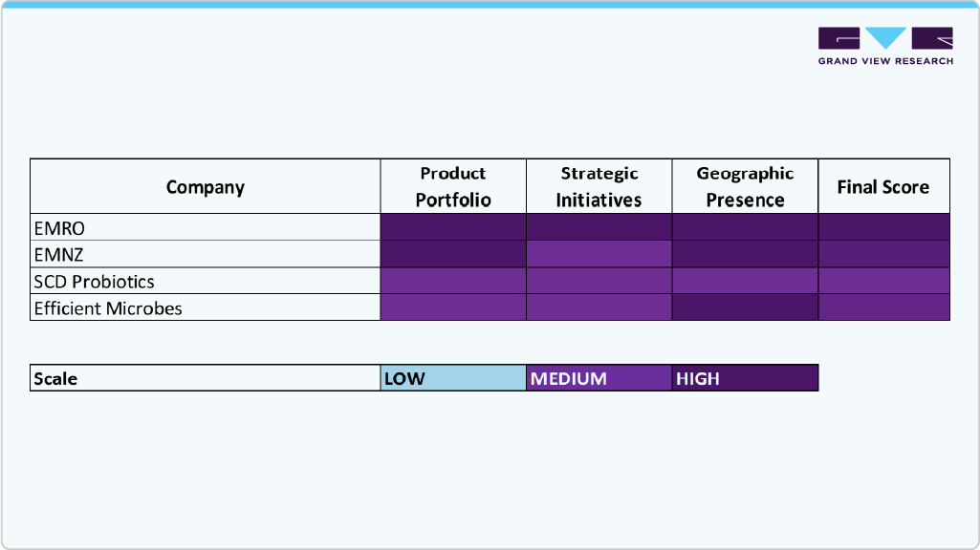Click EMRO's Final Score cell

click(883, 228)
